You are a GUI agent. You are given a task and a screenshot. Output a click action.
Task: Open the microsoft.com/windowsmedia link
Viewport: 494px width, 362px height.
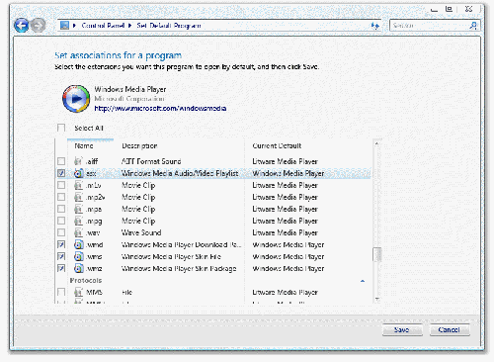[160, 108]
